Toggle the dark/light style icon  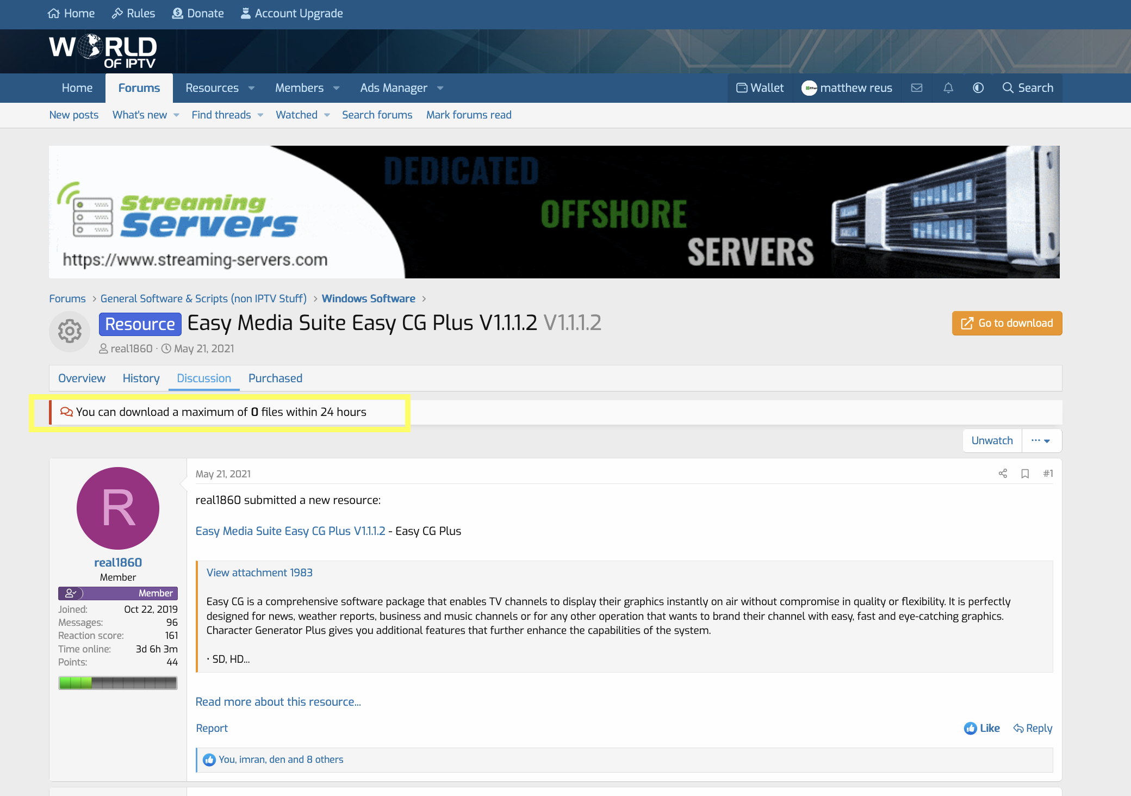978,88
